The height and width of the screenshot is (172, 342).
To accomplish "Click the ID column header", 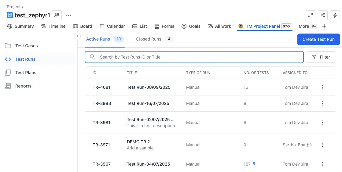I will point(94,73).
